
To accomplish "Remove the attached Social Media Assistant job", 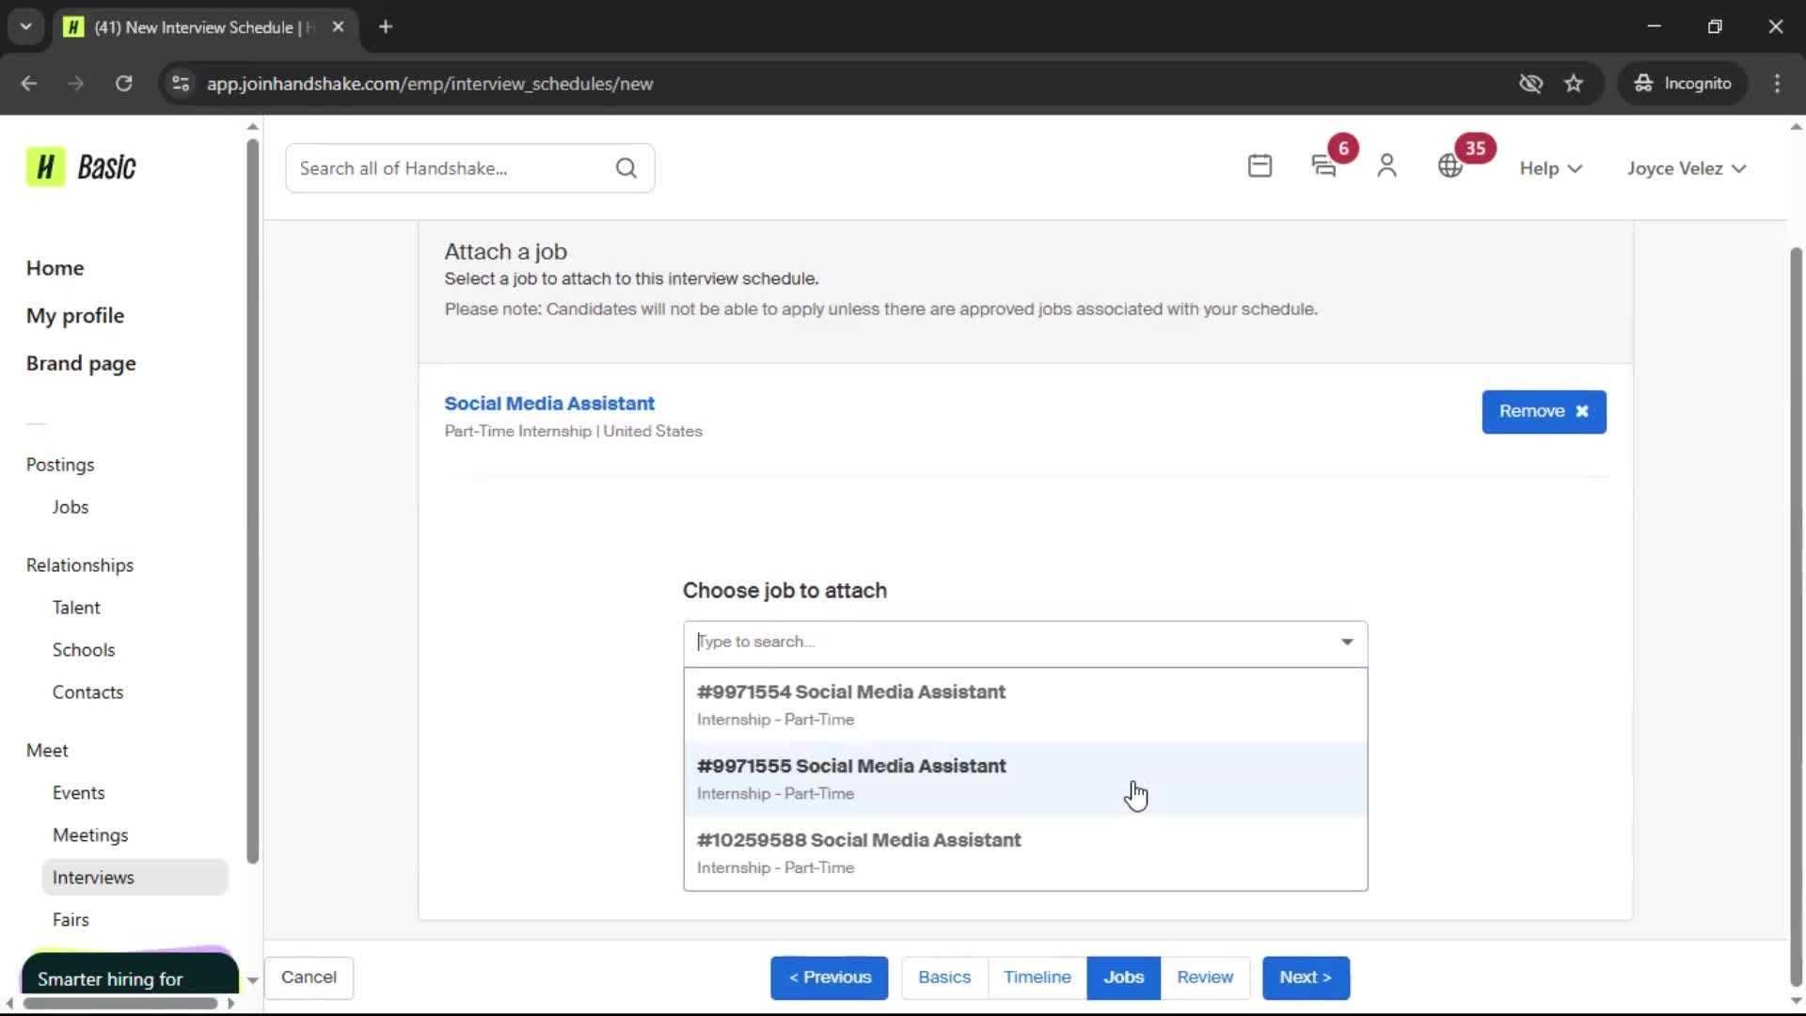I will [1544, 412].
